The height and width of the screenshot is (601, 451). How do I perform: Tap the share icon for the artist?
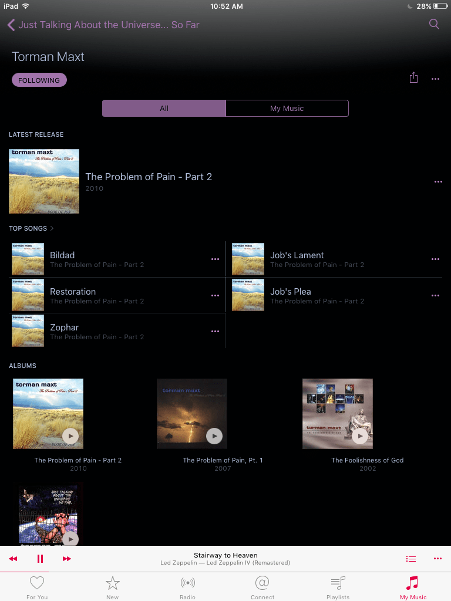[x=413, y=77]
